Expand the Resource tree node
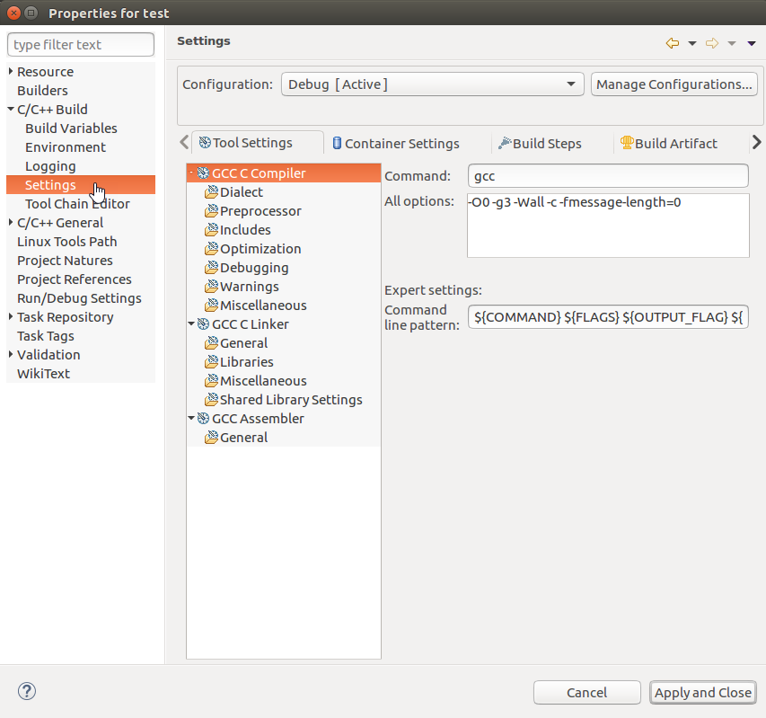766x718 pixels. (11, 71)
